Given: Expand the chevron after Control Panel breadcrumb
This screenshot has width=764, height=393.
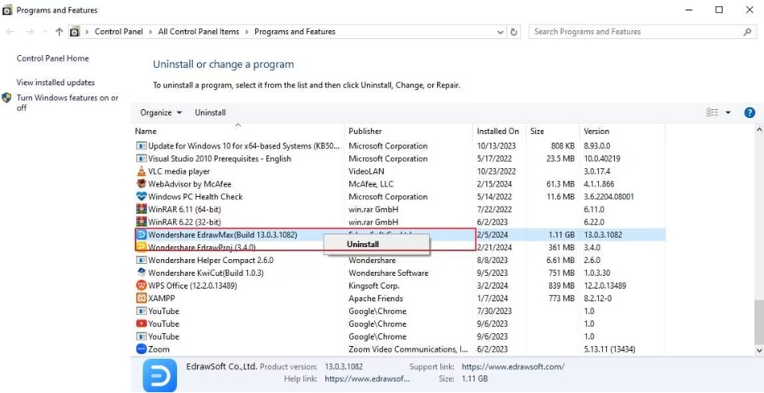Looking at the screenshot, I should coord(151,32).
